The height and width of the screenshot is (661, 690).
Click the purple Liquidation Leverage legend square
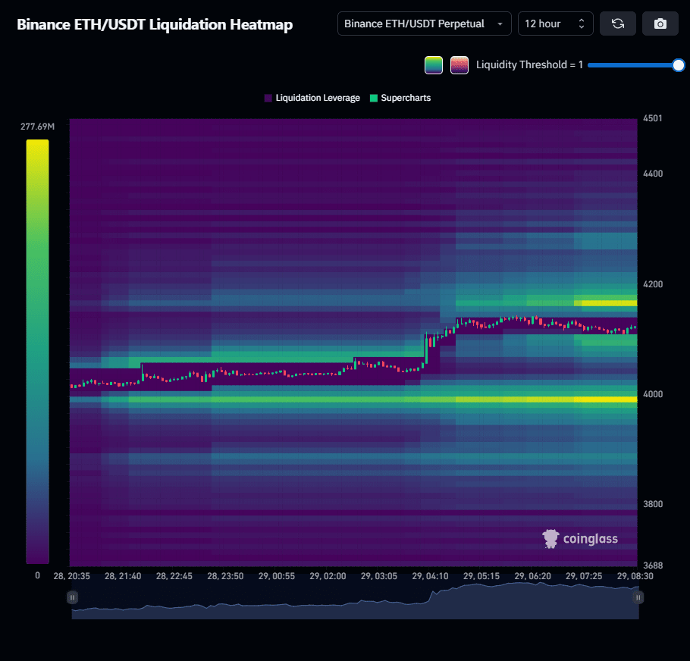[x=268, y=98]
